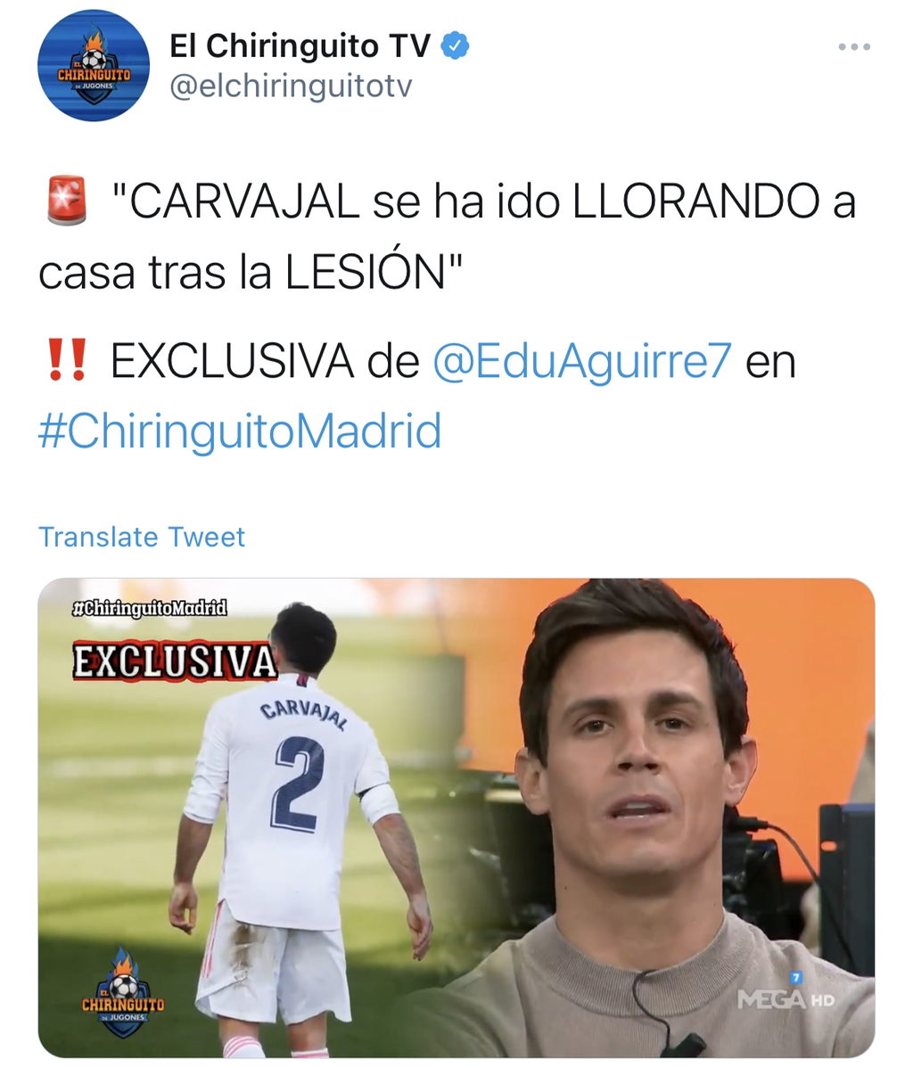The height and width of the screenshot is (1068, 913).
Task: Open El Chiringuito TV profile avatar
Action: tap(94, 65)
